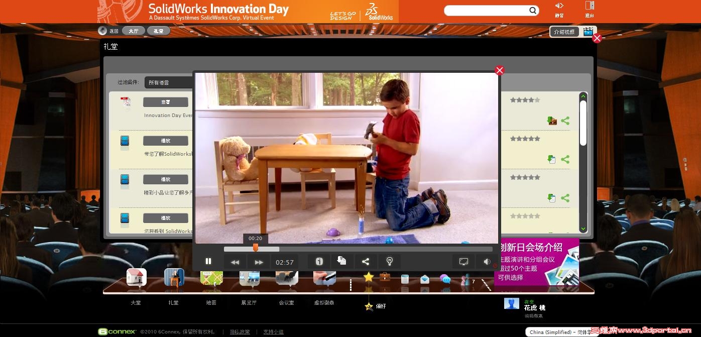
Task: Click film icon of 带您了解SolidWorks row
Action: [125, 141]
